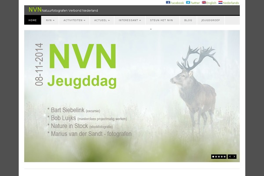Go to the HOME menu item
Screen dimensions: 264x176
coord(33,20)
